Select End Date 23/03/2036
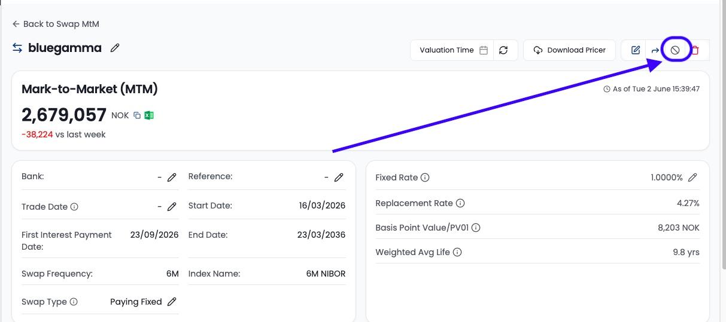The width and height of the screenshot is (726, 322). click(322, 235)
